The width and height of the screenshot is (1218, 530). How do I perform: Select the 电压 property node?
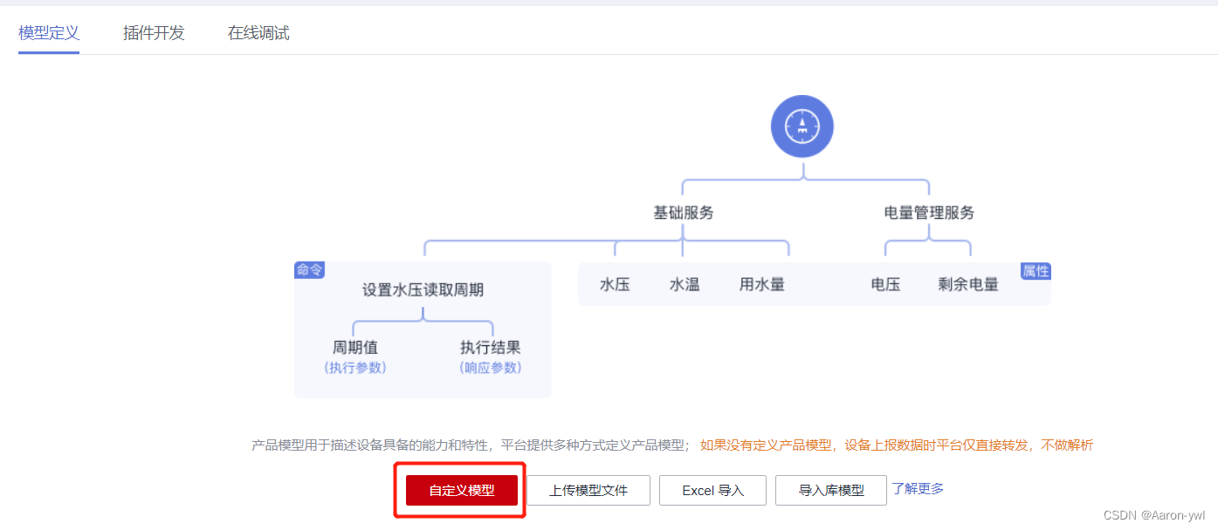885,283
